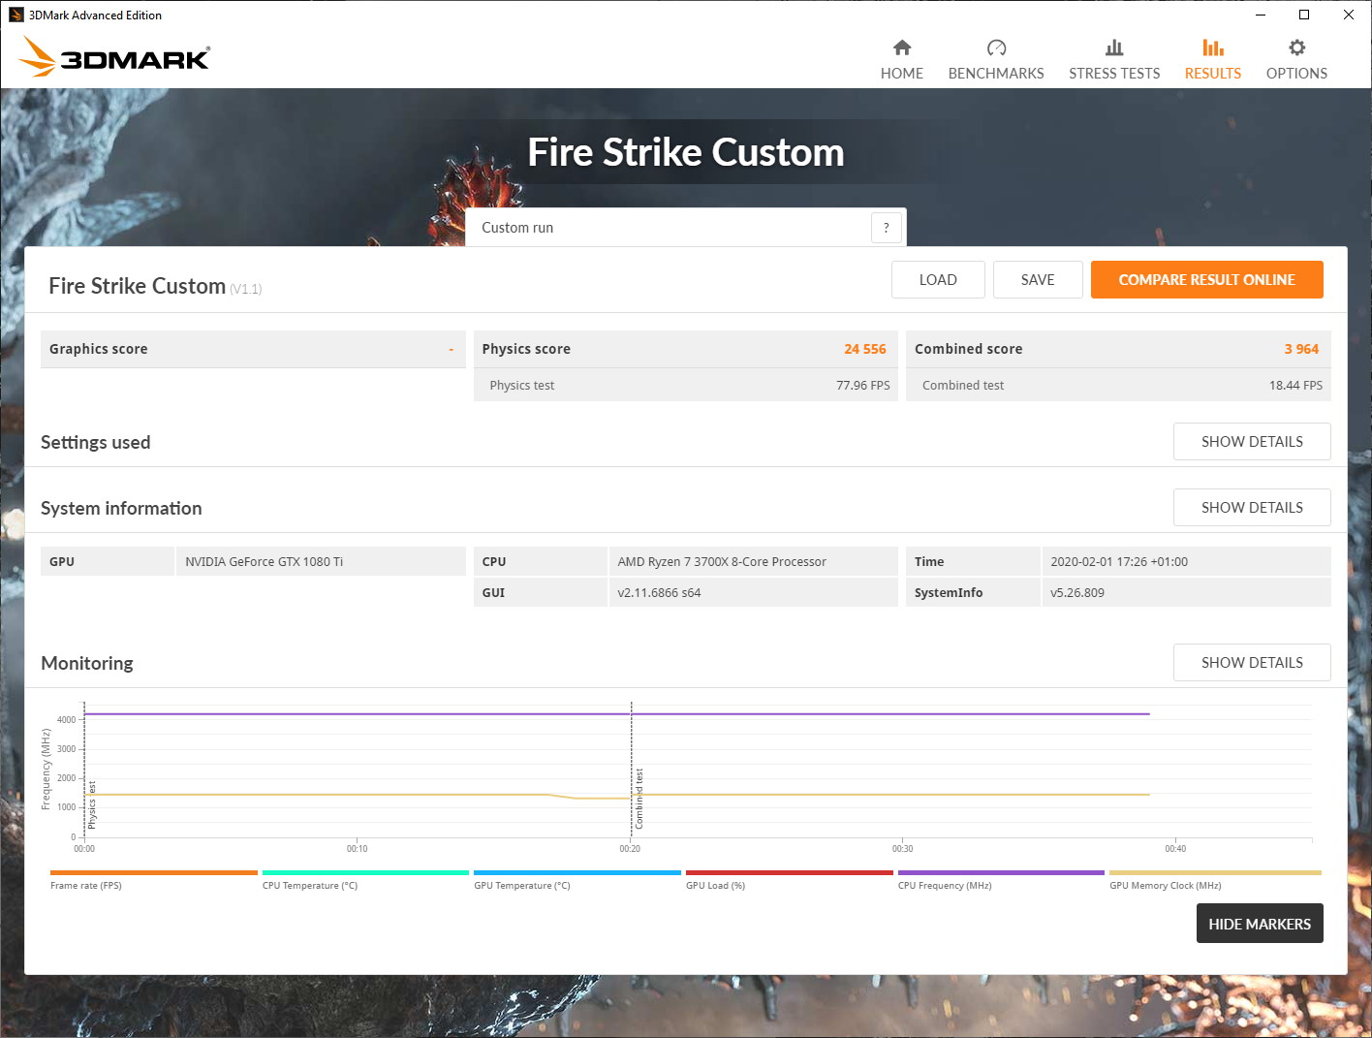The image size is (1372, 1038).
Task: Click the GUI version v2.11.6866 s64
Action: [659, 593]
